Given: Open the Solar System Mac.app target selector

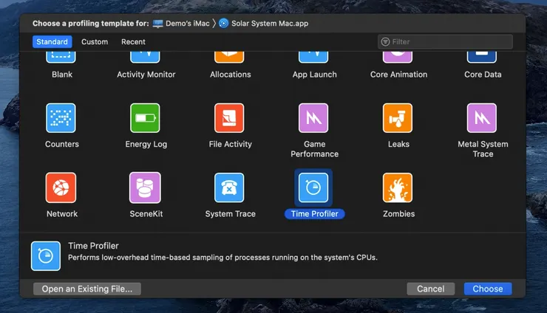Looking at the screenshot, I should click(x=264, y=24).
